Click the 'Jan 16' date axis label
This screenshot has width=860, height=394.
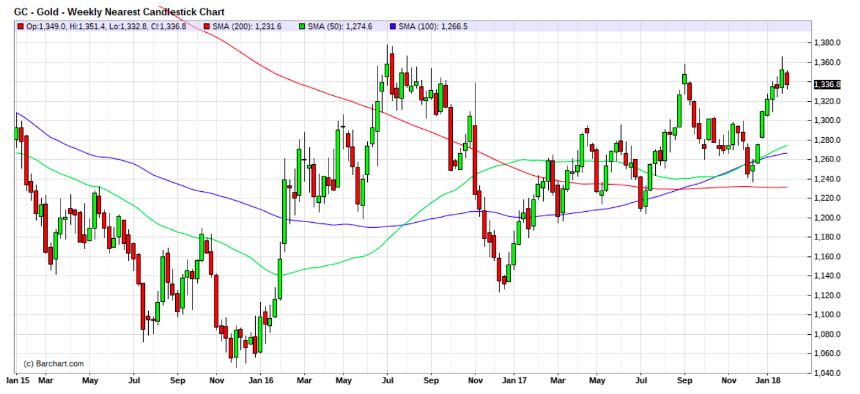(x=261, y=381)
